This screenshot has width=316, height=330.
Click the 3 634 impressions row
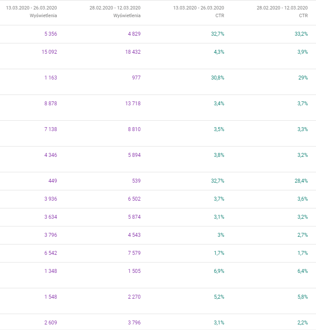tap(158, 217)
